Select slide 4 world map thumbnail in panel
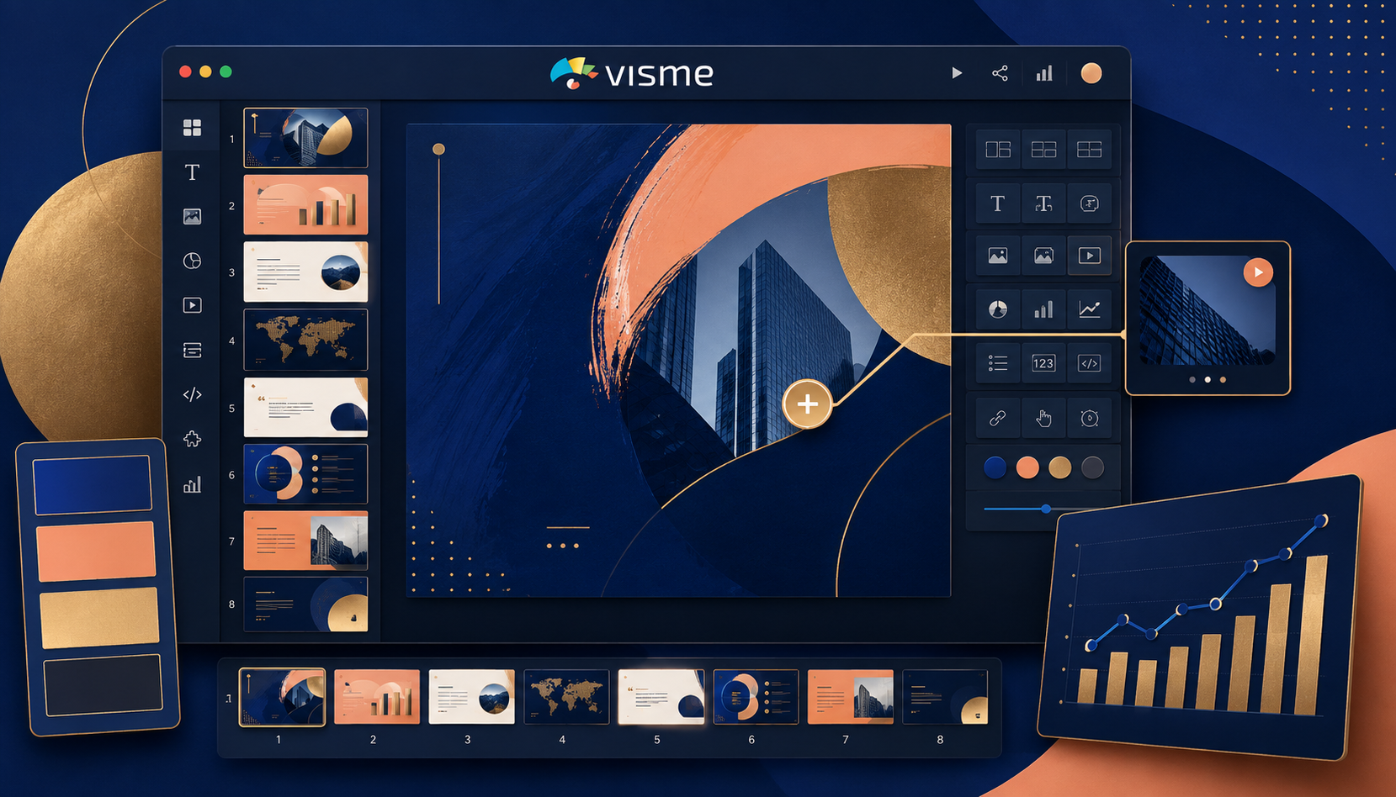Image resolution: width=1396 pixels, height=797 pixels. (x=305, y=340)
